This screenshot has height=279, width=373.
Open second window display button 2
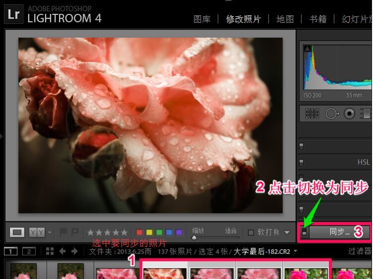29,251
